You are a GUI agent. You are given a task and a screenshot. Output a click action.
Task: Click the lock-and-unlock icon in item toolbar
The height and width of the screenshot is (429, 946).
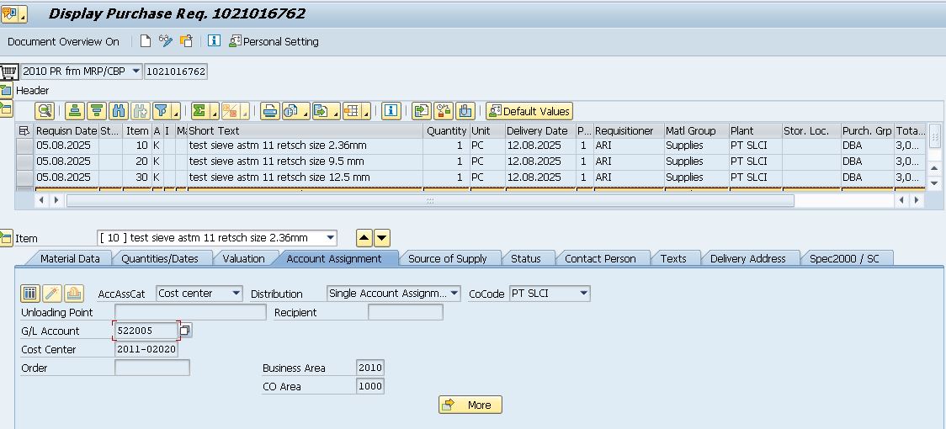(x=444, y=111)
